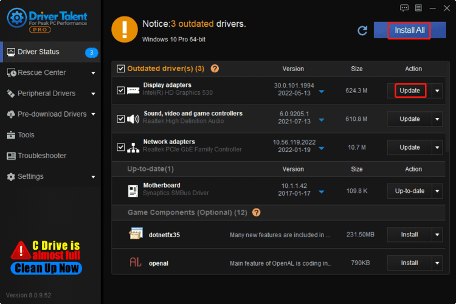Click the Driver Status count badge 3
The width and height of the screenshot is (456, 304).
[x=91, y=52]
